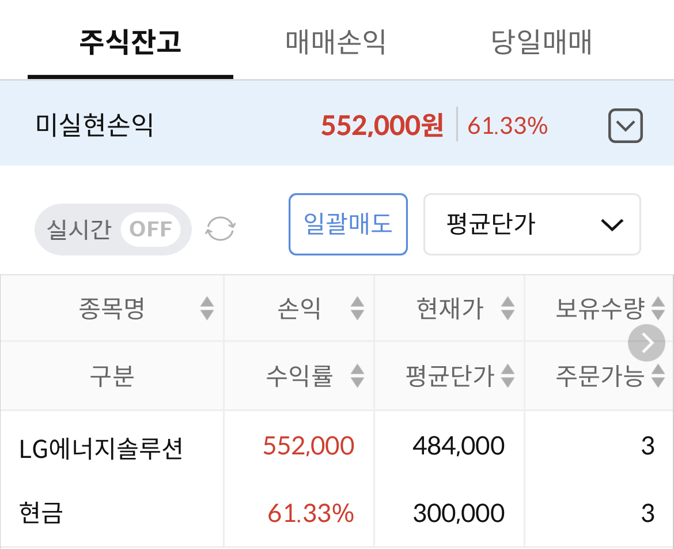Viewport: 674px width, 549px height.
Task: Click the refresh circular arrows icon
Action: pyautogui.click(x=220, y=229)
